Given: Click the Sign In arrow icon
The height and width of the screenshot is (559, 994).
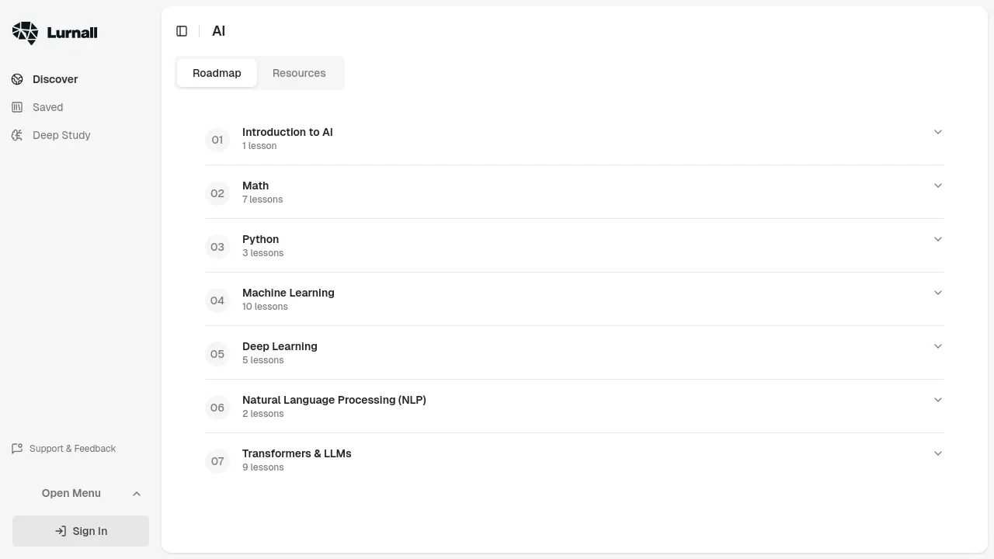Looking at the screenshot, I should tap(61, 531).
